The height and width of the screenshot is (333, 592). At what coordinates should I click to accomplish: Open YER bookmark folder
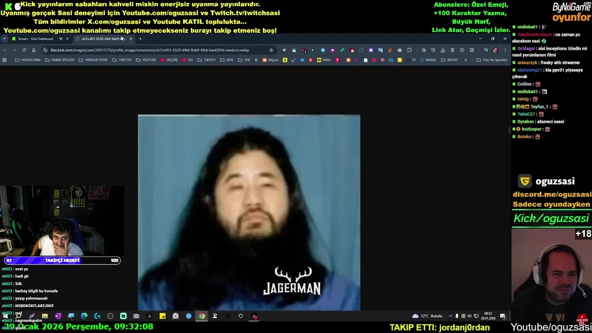[x=244, y=60]
